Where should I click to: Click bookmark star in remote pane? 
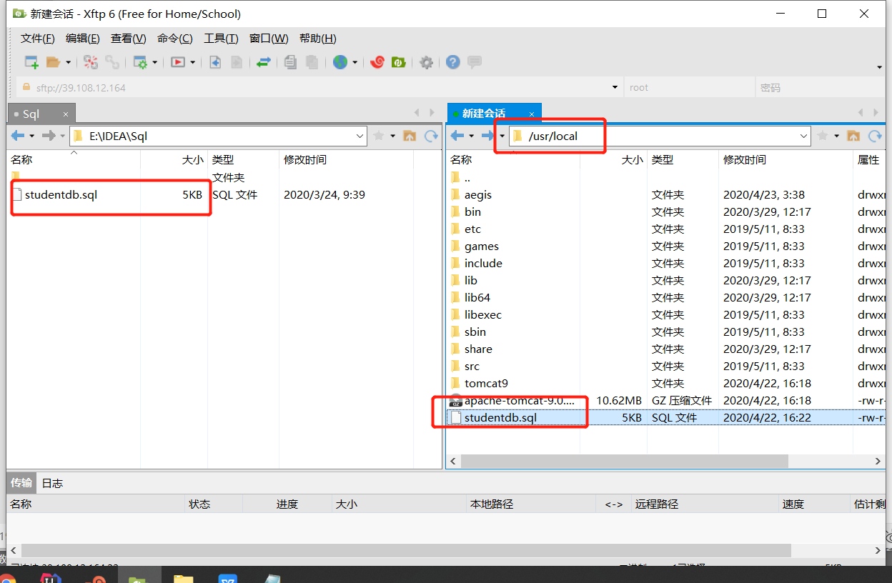[x=823, y=136]
